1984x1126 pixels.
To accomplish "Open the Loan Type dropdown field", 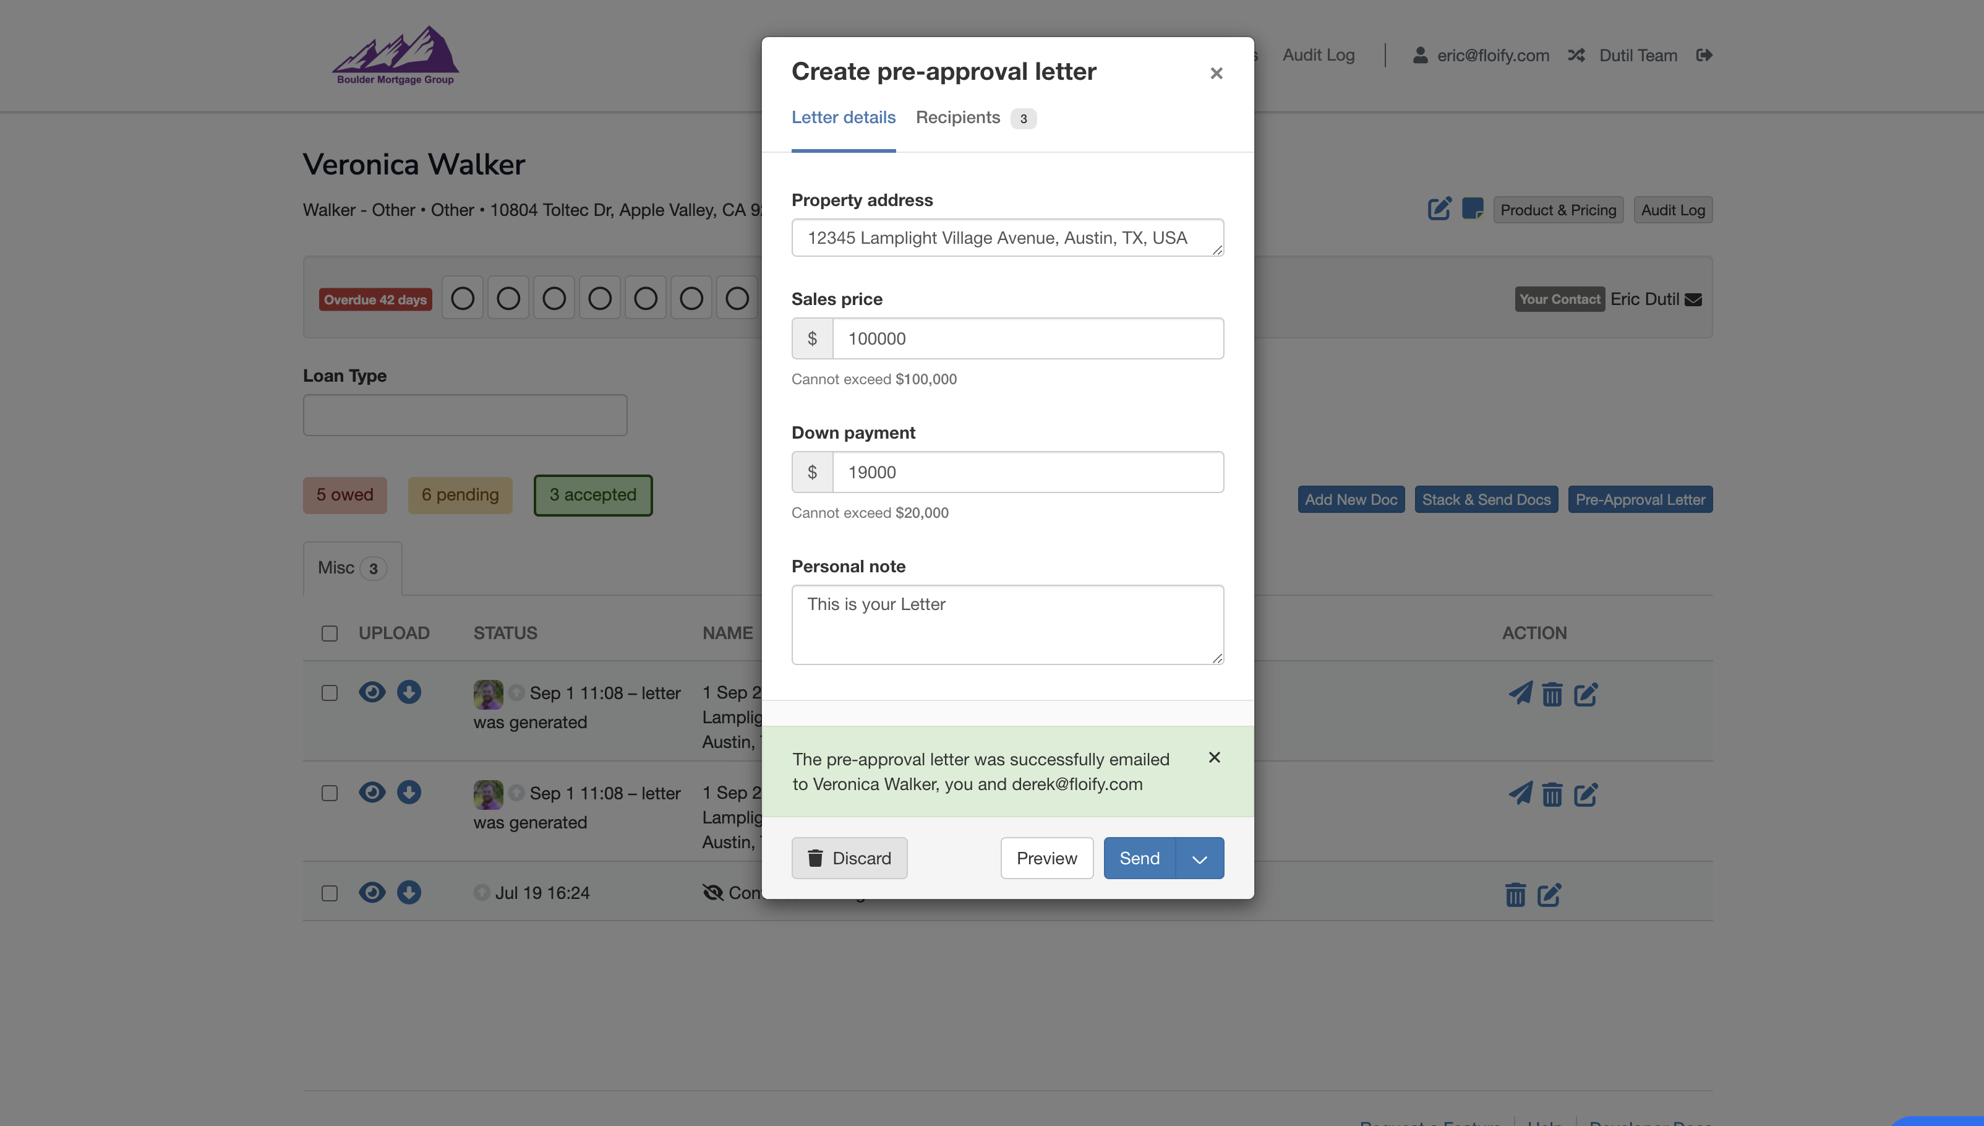I will 464,415.
